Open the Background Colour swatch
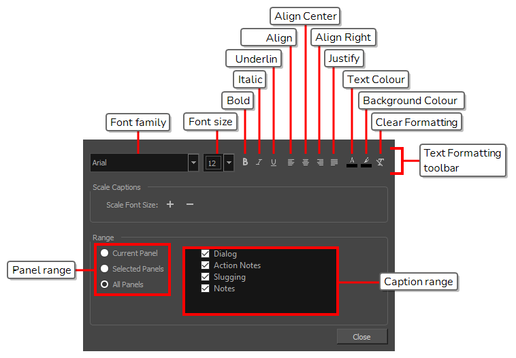 tap(366, 162)
